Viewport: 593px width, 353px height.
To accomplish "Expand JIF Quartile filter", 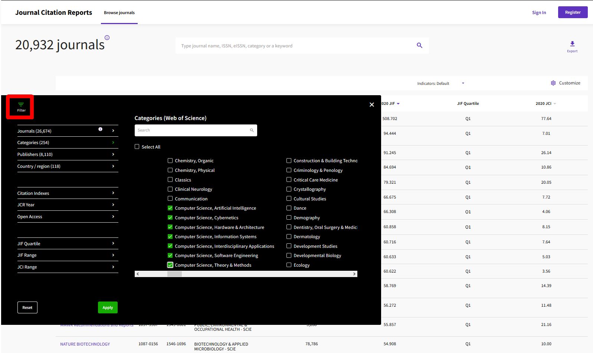I will pos(68,244).
